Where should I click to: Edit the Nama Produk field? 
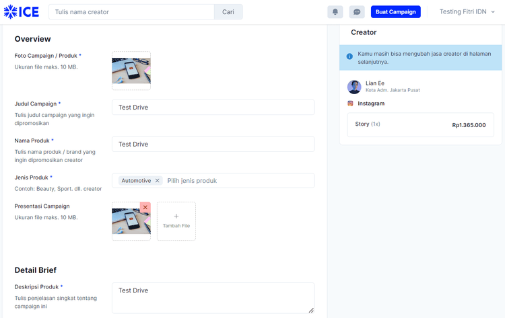pos(213,145)
